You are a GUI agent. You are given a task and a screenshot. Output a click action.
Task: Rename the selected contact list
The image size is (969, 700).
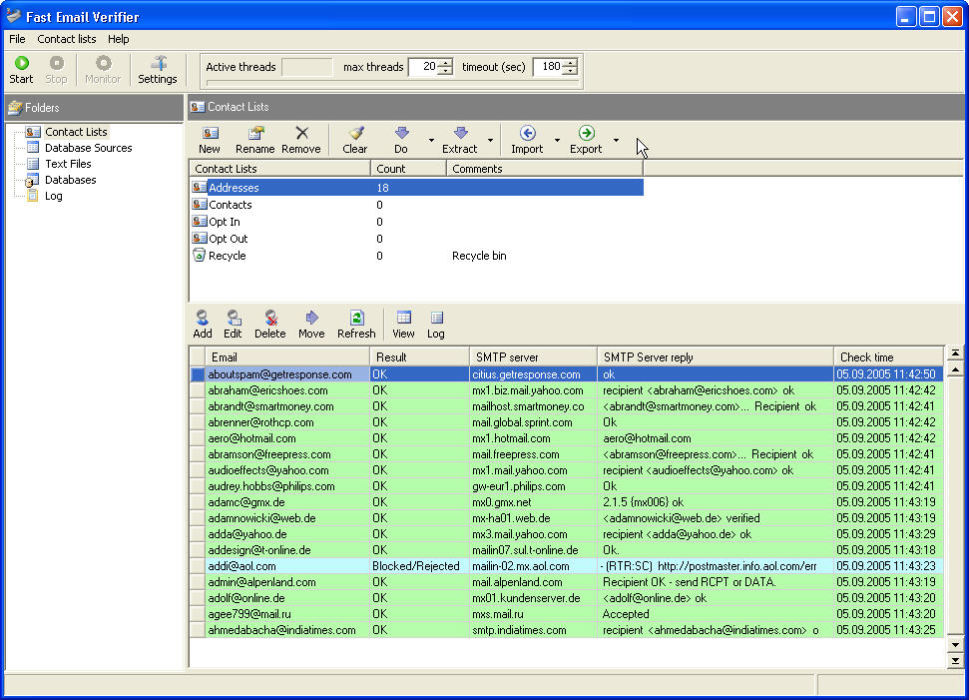click(x=254, y=139)
